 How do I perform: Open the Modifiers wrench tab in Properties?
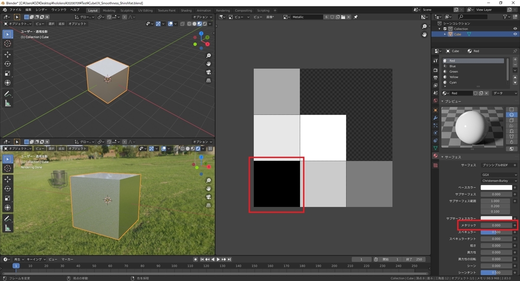tap(435, 118)
